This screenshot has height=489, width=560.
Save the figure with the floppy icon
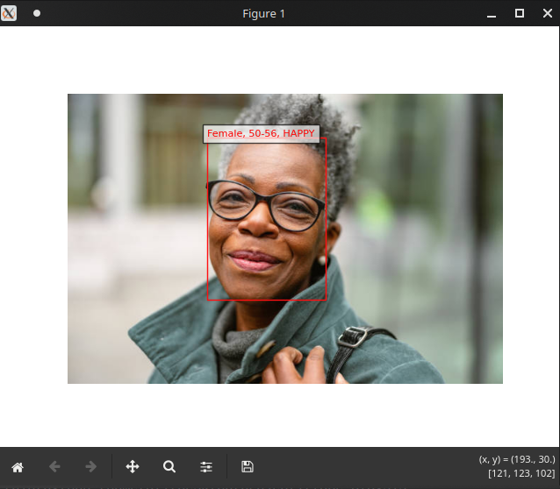coord(248,467)
